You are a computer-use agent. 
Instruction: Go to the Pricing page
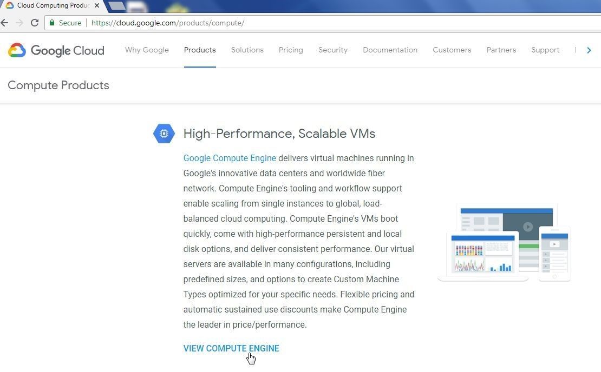coord(291,50)
